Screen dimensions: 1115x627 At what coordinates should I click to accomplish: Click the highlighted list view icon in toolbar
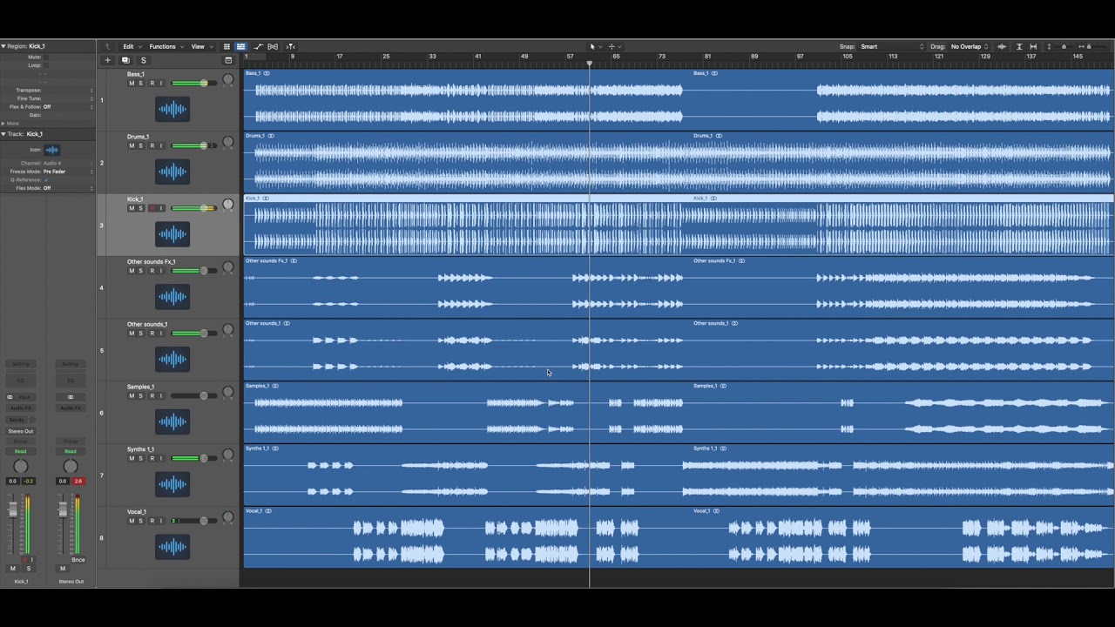click(x=241, y=46)
